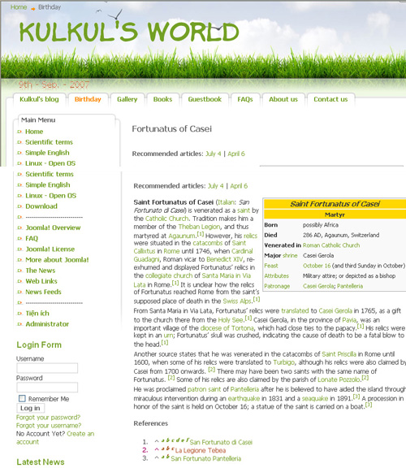Click the Benedict XIV link
This screenshot has height=468, width=406.
click(x=225, y=259)
